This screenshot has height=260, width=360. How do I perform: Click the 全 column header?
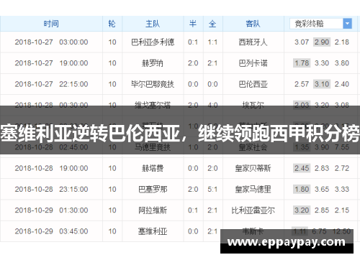coord(212,24)
